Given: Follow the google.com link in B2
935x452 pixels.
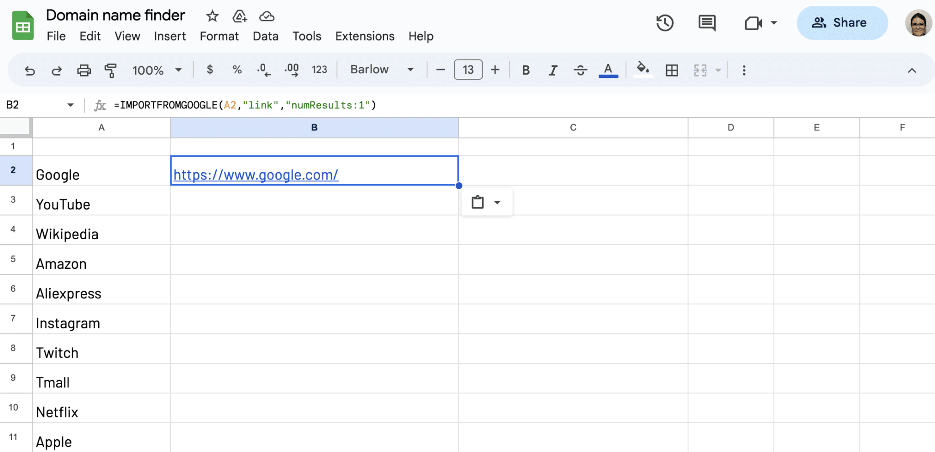Looking at the screenshot, I should point(255,174).
